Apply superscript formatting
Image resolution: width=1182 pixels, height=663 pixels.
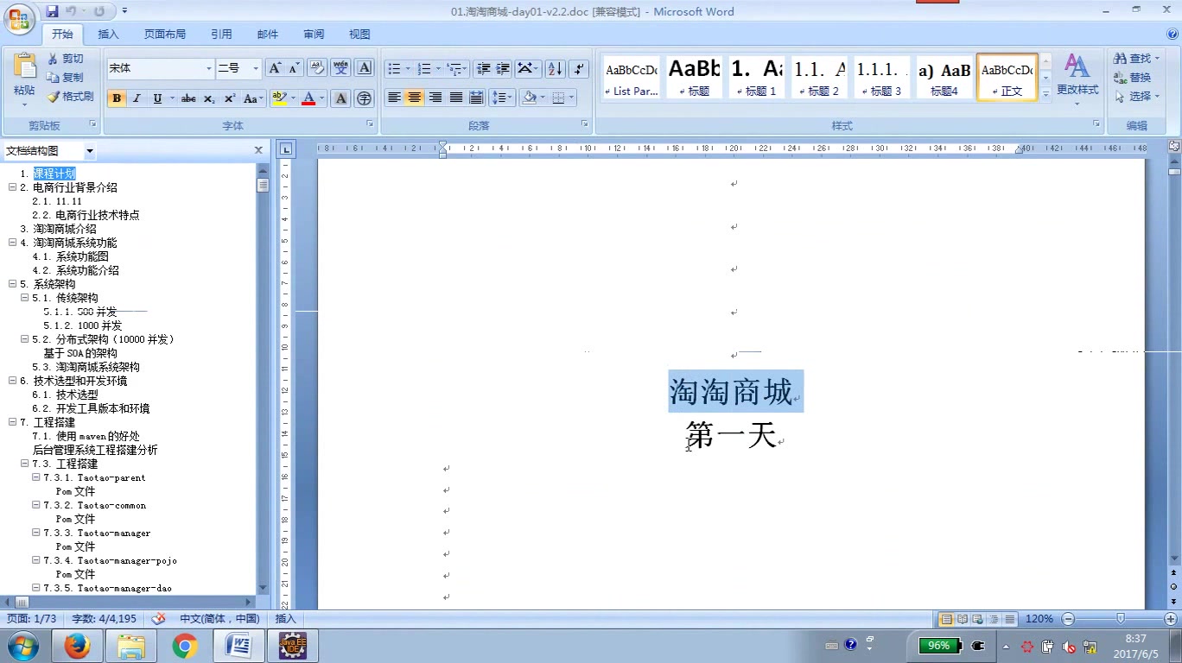[x=229, y=98]
